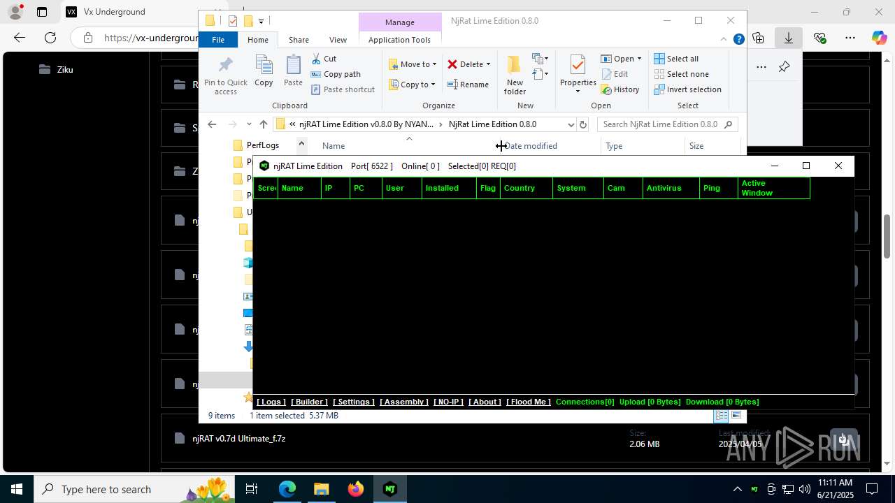Viewport: 895px width, 503px height.
Task: Reload the browser page
Action: (x=50, y=38)
